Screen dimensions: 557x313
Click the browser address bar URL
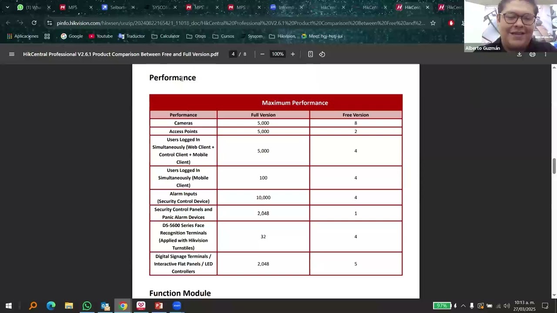pyautogui.click(x=241, y=23)
